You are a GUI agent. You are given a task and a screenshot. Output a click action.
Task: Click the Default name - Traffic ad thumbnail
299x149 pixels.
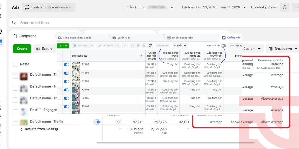(x=24, y=122)
